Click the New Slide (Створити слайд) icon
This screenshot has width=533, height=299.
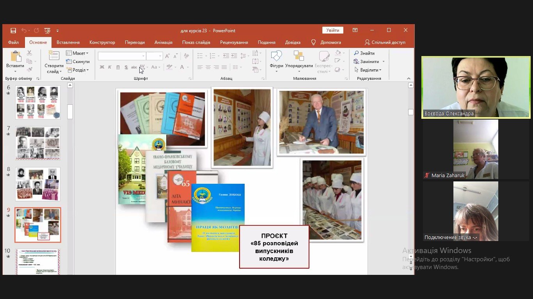[54, 56]
